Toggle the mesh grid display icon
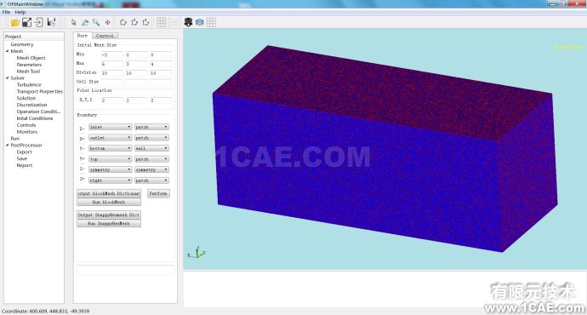The width and height of the screenshot is (587, 315). tap(162, 22)
